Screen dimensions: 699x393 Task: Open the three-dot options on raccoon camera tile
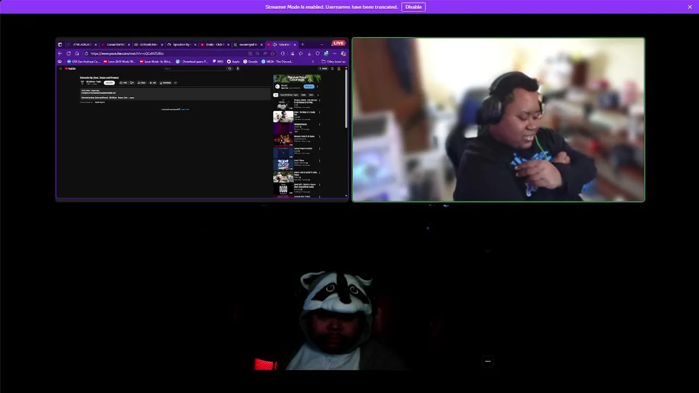tap(488, 361)
